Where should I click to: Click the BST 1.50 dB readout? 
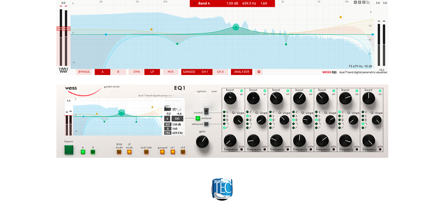174,124
